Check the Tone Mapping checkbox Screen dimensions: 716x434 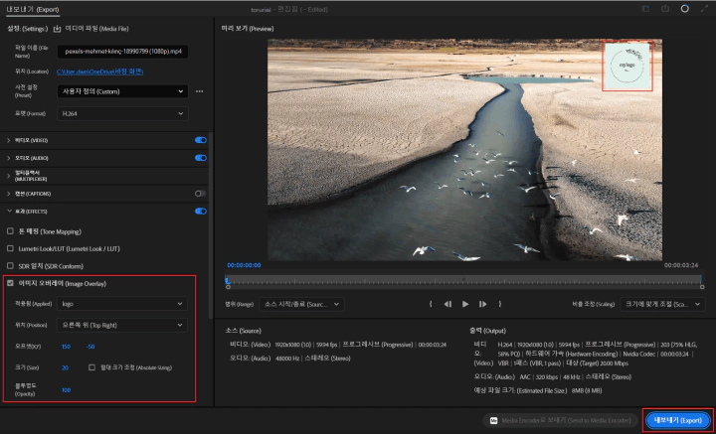pyautogui.click(x=10, y=231)
